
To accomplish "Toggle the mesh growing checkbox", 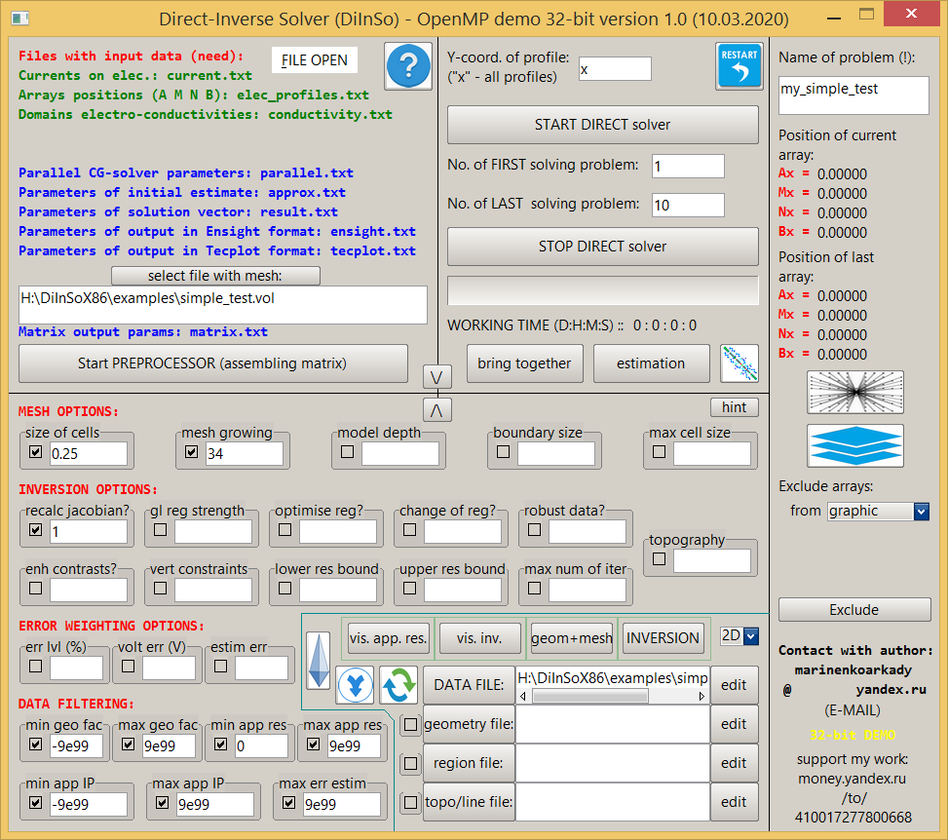I will click(192, 452).
